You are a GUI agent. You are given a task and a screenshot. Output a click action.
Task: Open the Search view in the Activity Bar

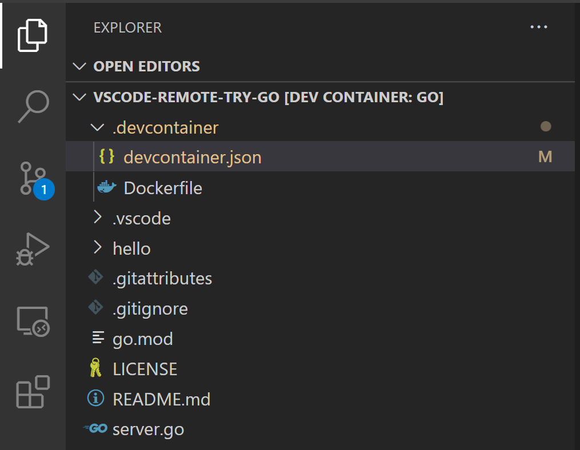pyautogui.click(x=33, y=106)
